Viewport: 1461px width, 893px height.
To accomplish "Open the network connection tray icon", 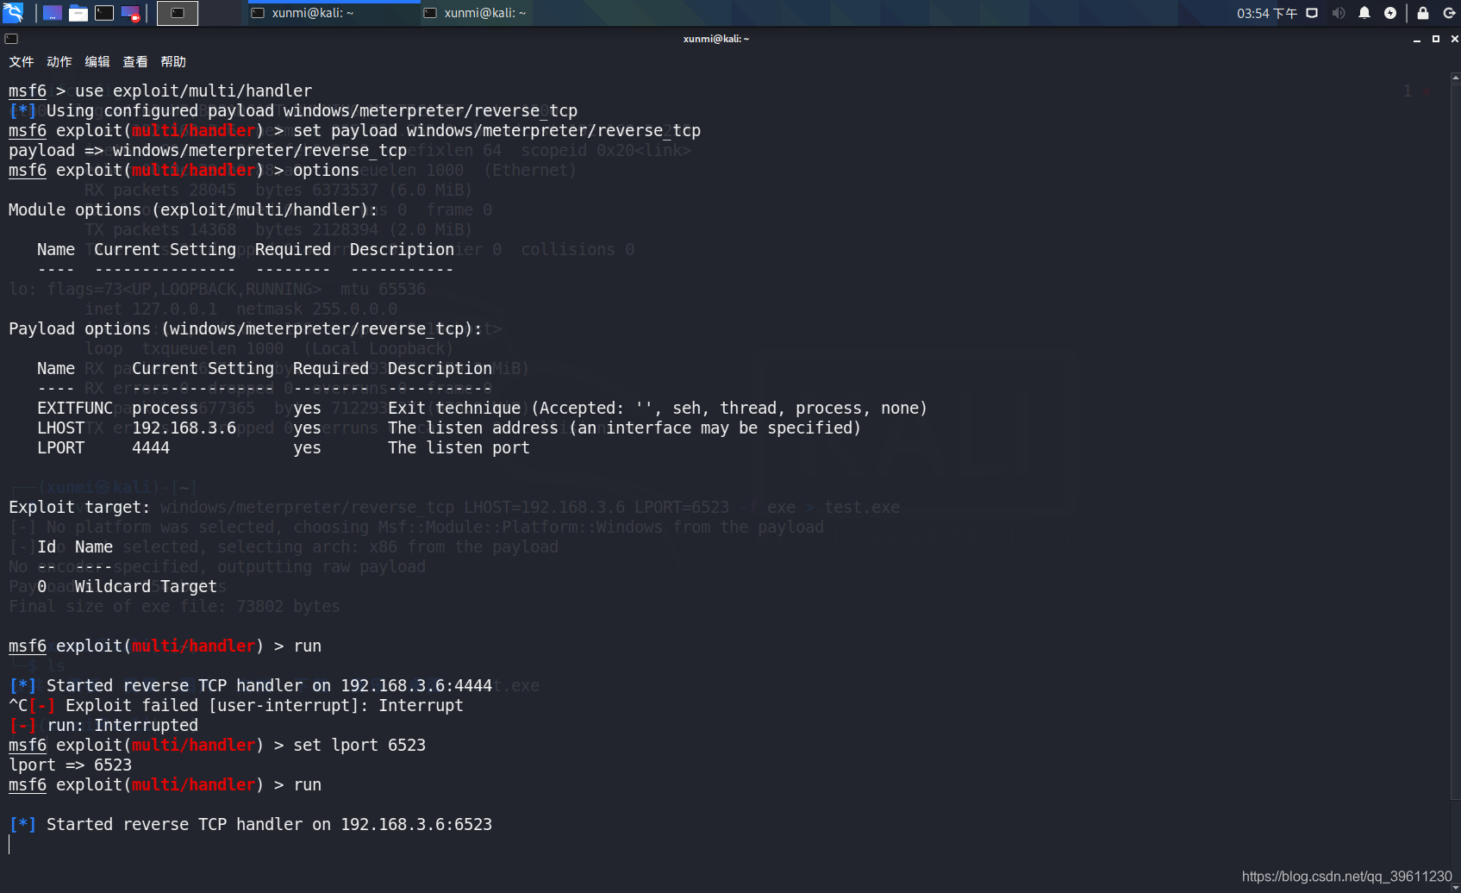I will click(1312, 13).
